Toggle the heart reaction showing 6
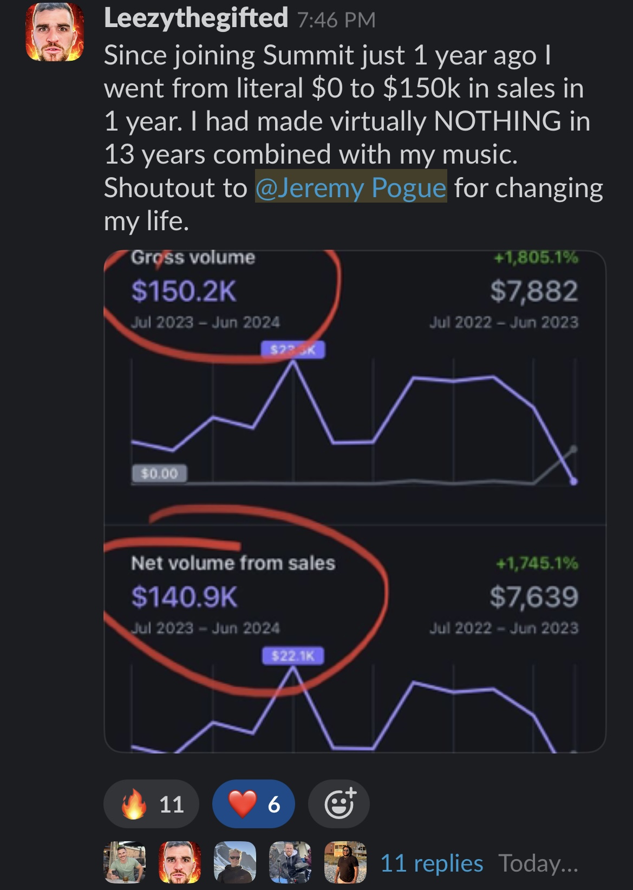633x890 pixels. point(253,804)
